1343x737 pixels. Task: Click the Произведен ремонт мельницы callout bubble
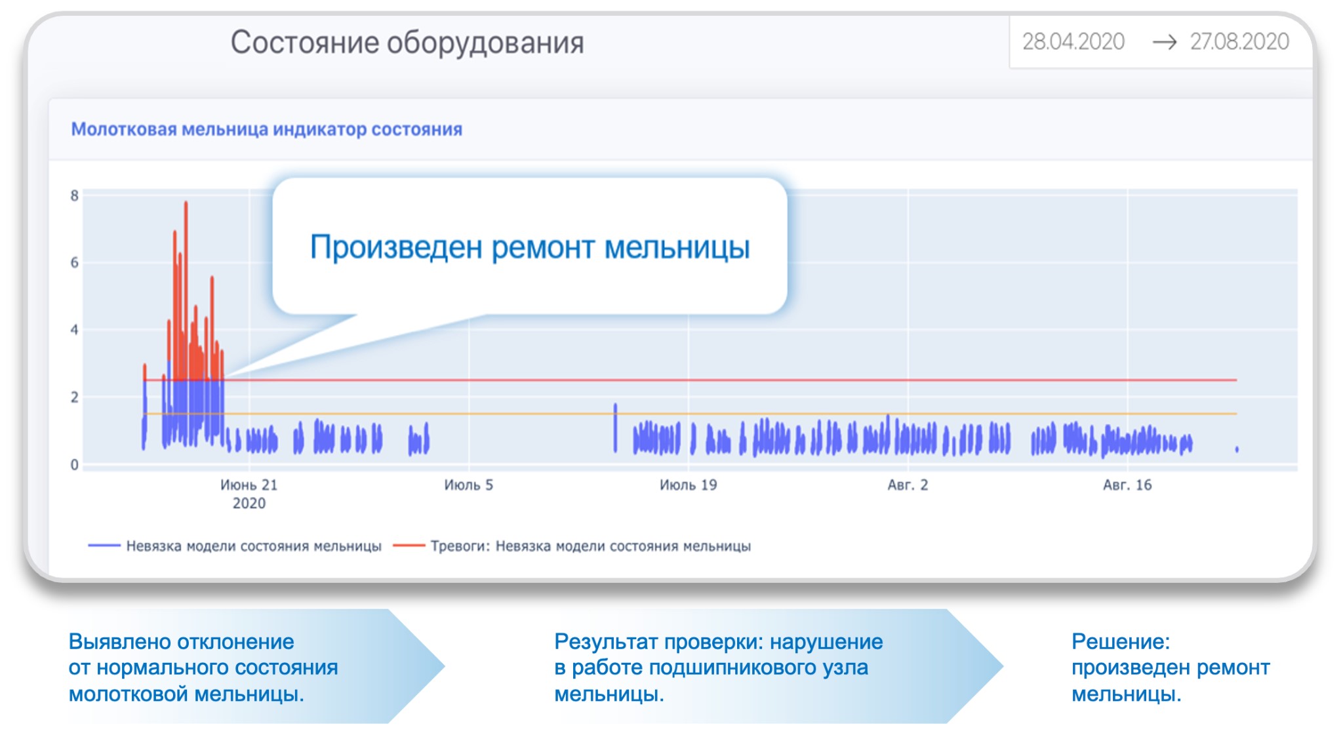529,247
